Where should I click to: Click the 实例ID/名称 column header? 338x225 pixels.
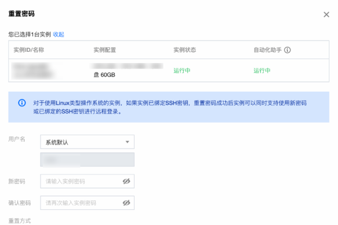[x=29, y=50]
